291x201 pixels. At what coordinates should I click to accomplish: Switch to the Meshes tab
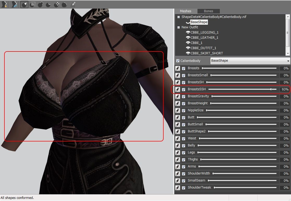point(185,11)
